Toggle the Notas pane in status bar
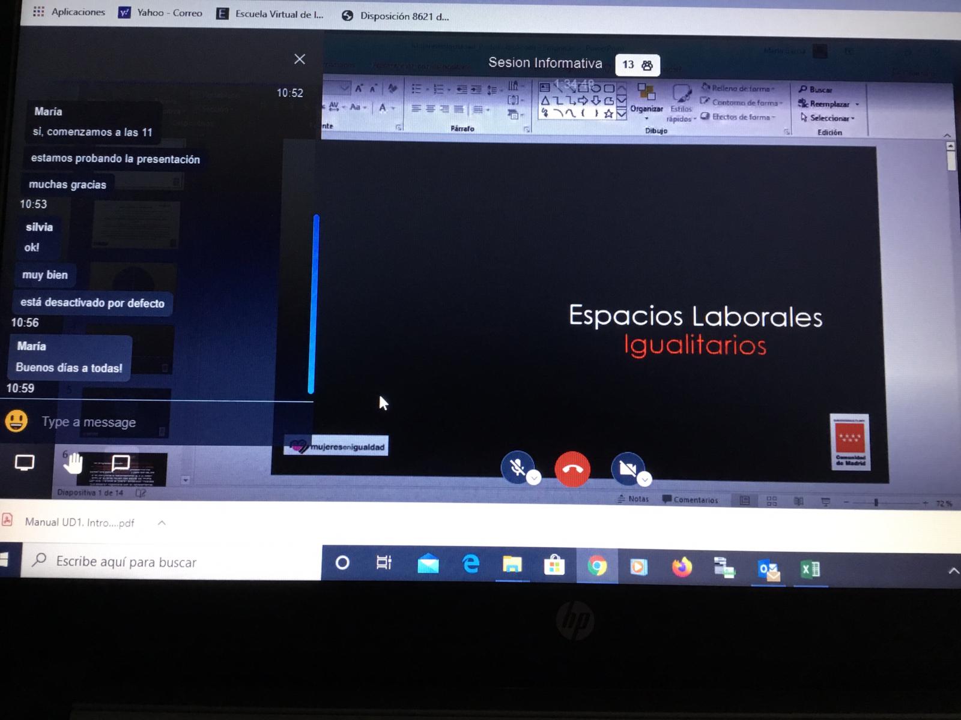Viewport: 961px width, 720px height. click(633, 499)
